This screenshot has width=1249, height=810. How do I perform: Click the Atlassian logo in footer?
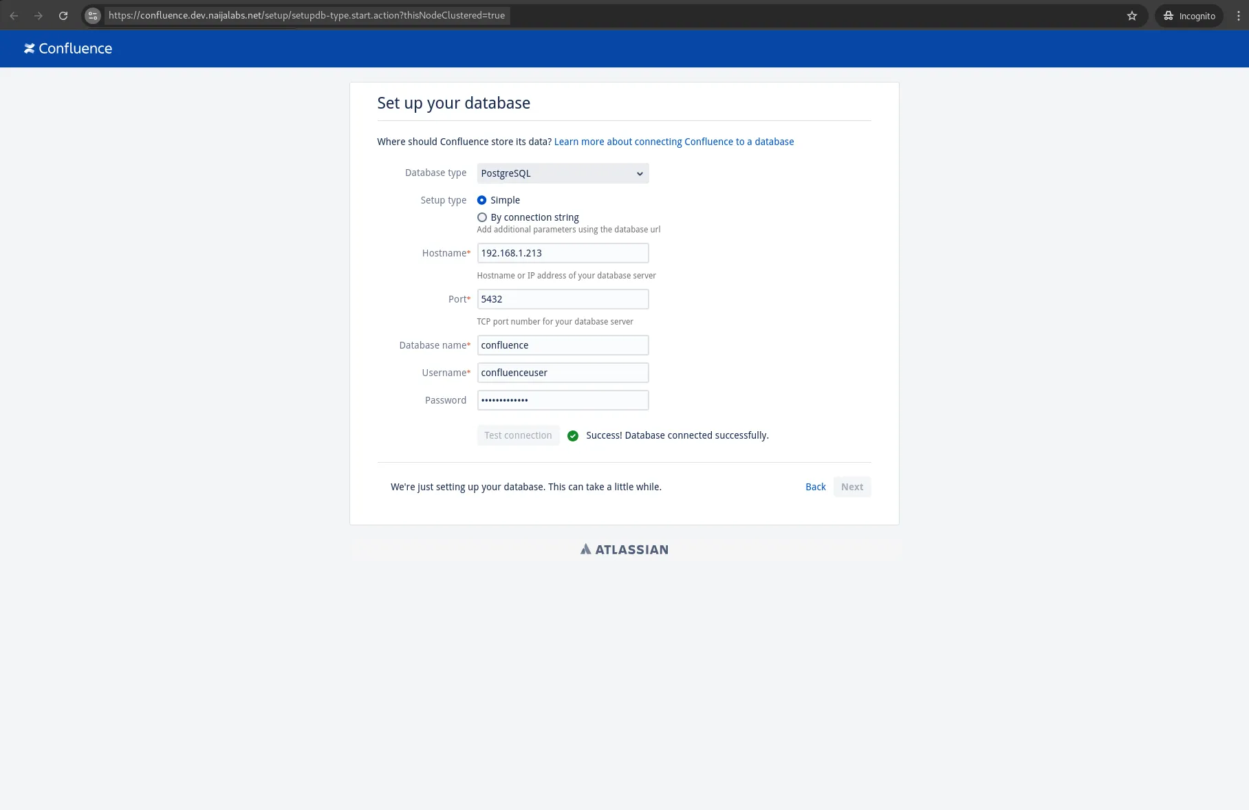tap(624, 549)
